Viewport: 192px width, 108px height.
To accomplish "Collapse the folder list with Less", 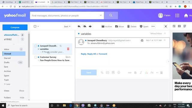I will [7, 84].
